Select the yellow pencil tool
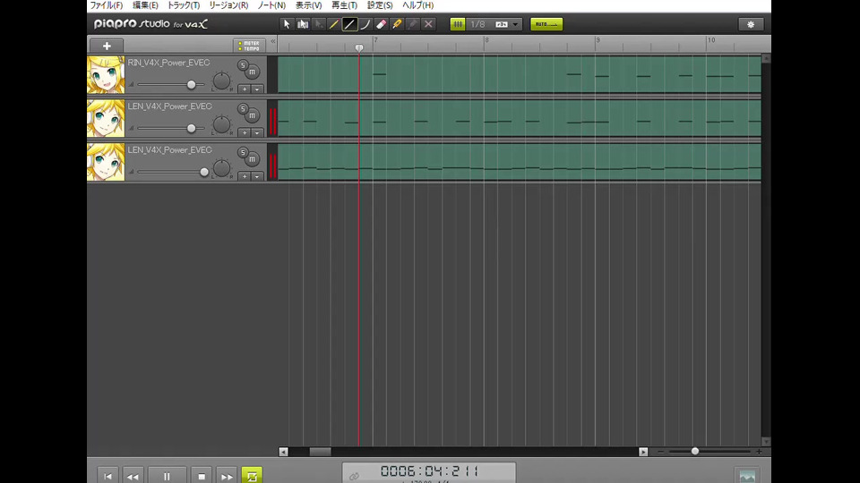Image resolution: width=860 pixels, height=483 pixels. pos(333,24)
